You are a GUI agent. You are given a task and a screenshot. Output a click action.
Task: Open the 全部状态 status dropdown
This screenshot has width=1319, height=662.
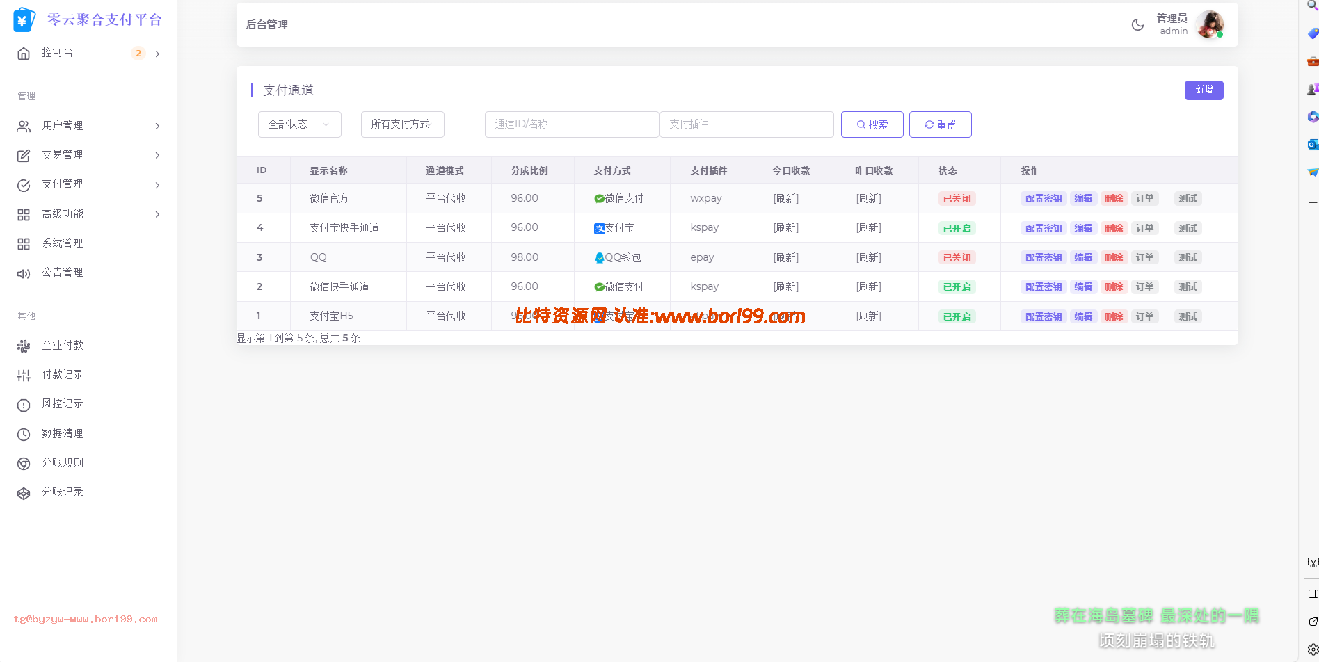click(300, 124)
